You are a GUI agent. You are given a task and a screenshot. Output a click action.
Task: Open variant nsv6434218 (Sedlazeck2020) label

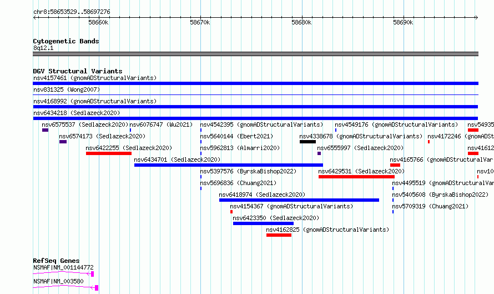pos(77,113)
